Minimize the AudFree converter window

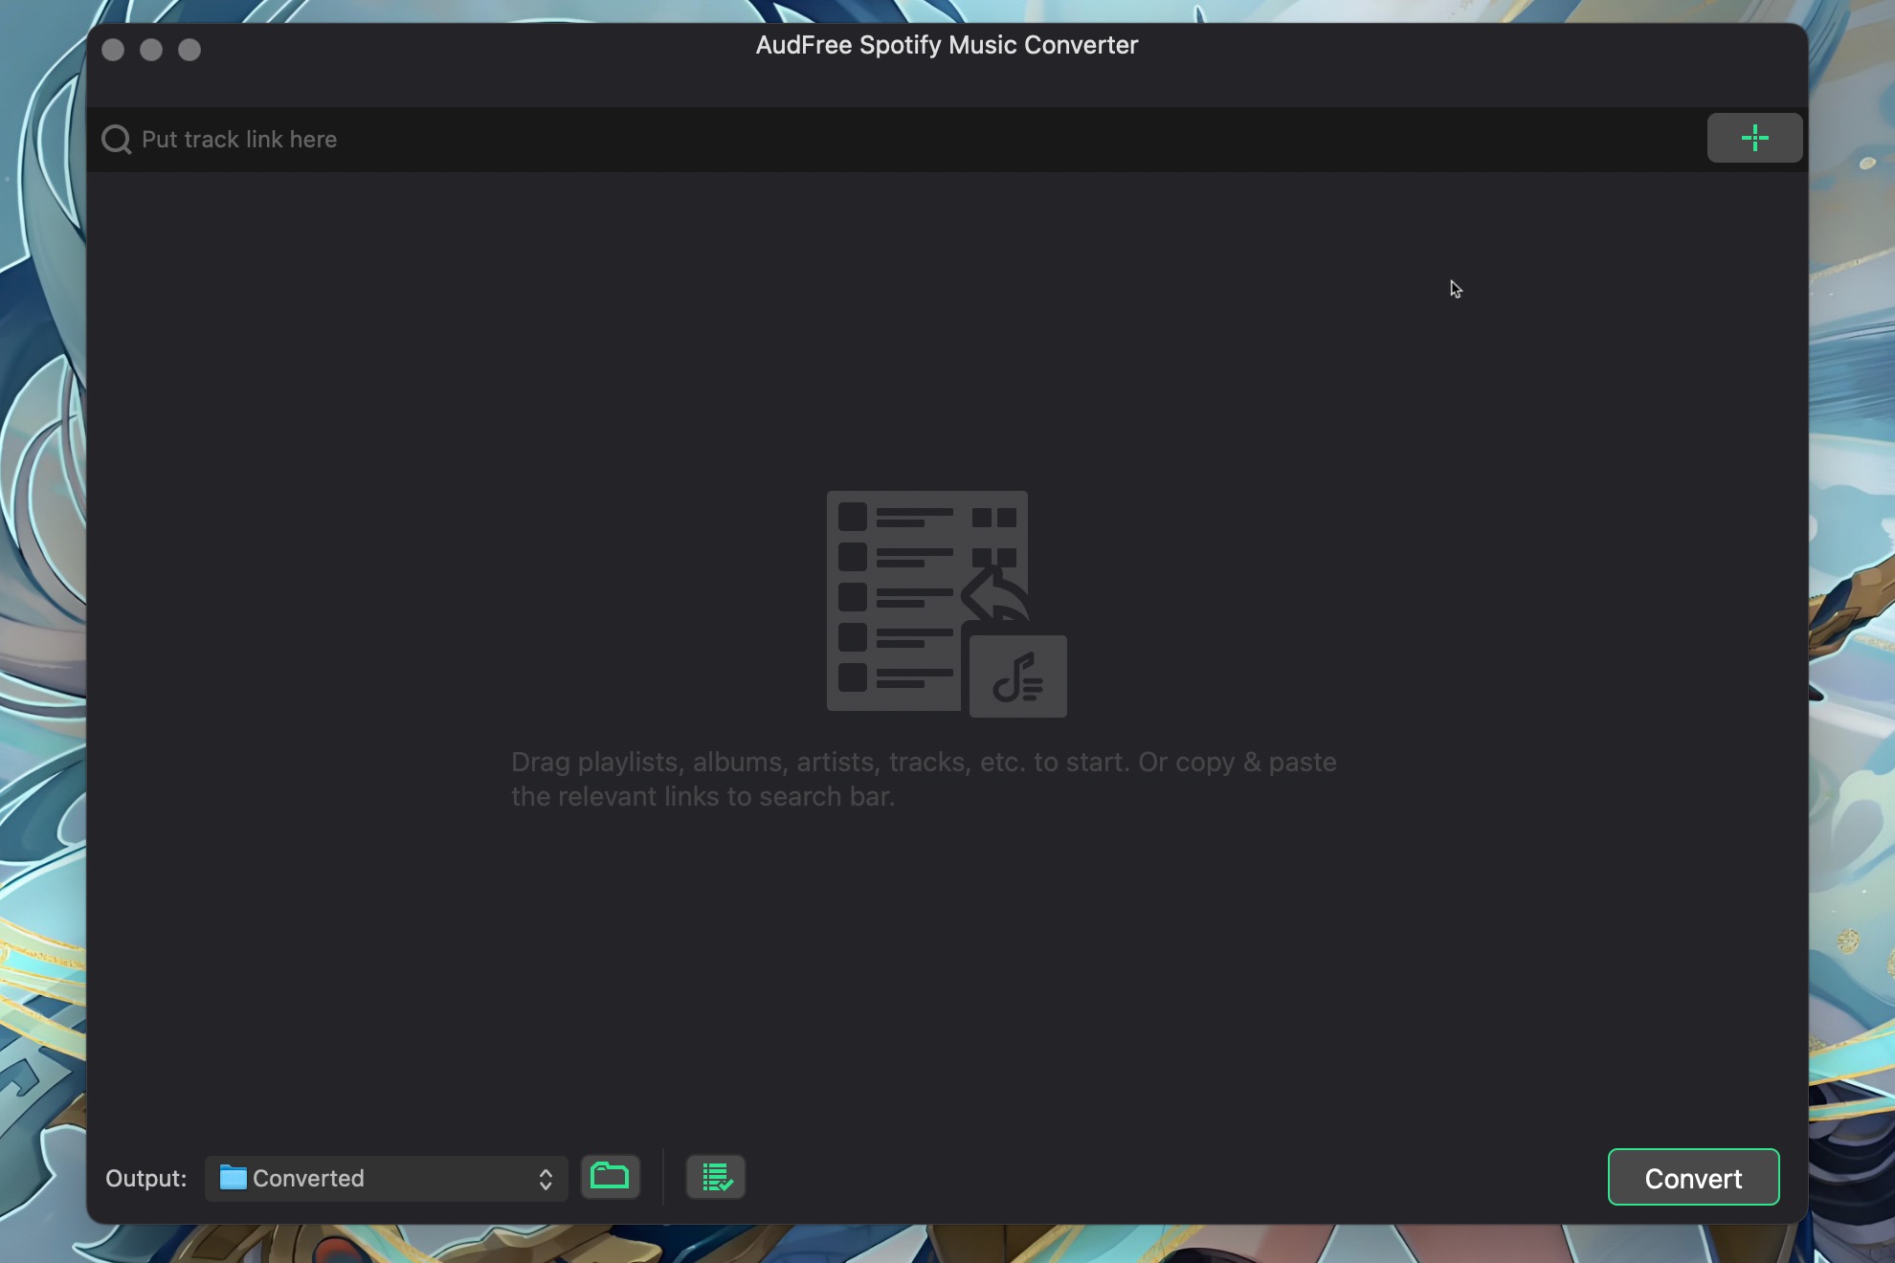[x=151, y=50]
